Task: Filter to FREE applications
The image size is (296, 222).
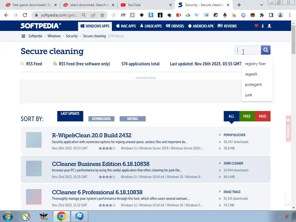Action: point(247,116)
